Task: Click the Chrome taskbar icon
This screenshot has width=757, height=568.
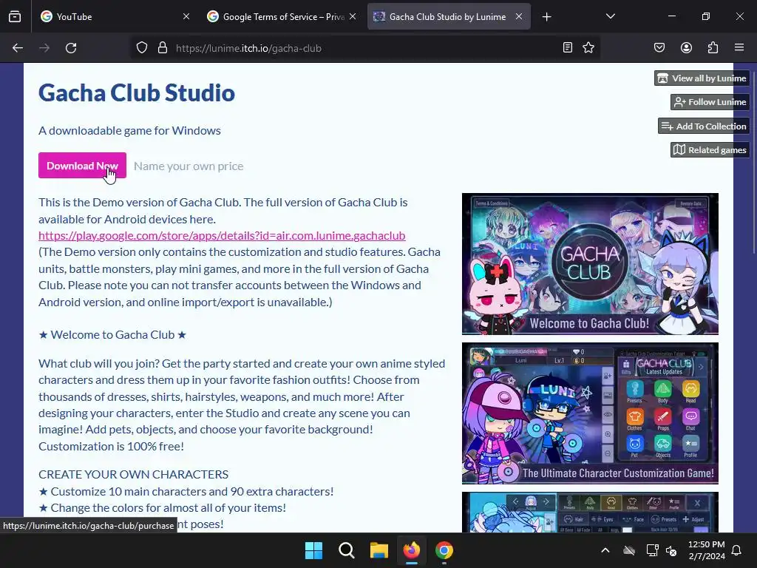Action: coord(444,550)
